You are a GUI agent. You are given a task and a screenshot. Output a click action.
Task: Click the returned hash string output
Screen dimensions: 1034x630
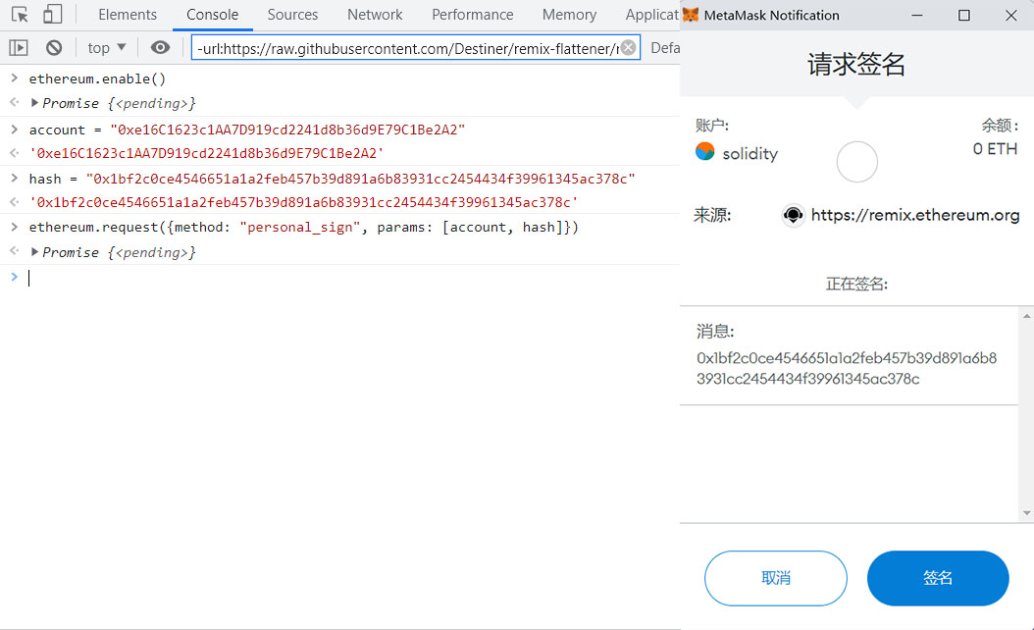[303, 202]
